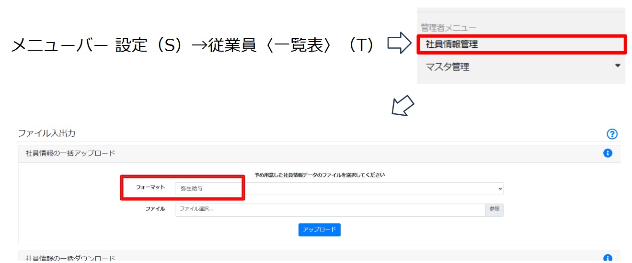The width and height of the screenshot is (632, 263).
Task: Click info icon for 社員情報の一括ダウンロード
Action: 608,258
